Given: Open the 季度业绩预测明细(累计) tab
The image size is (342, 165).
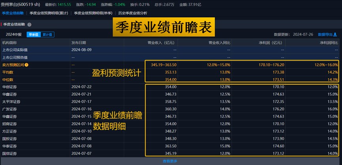Looking at the screenshot, I should [x=49, y=13].
